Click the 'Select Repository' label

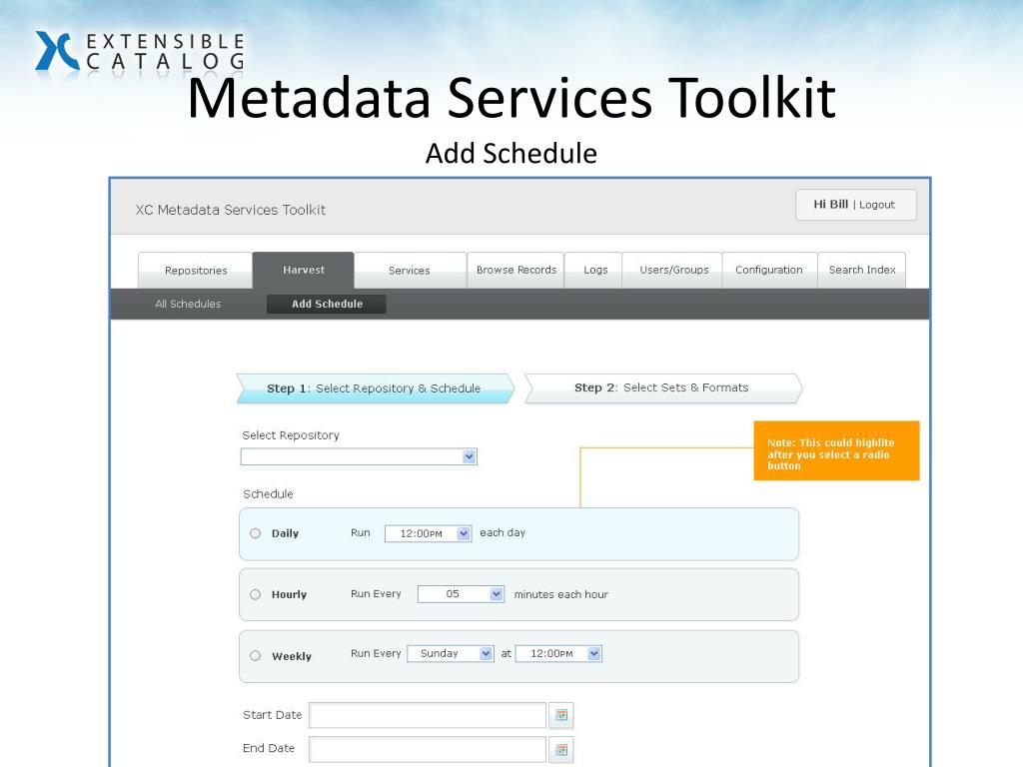[291, 435]
